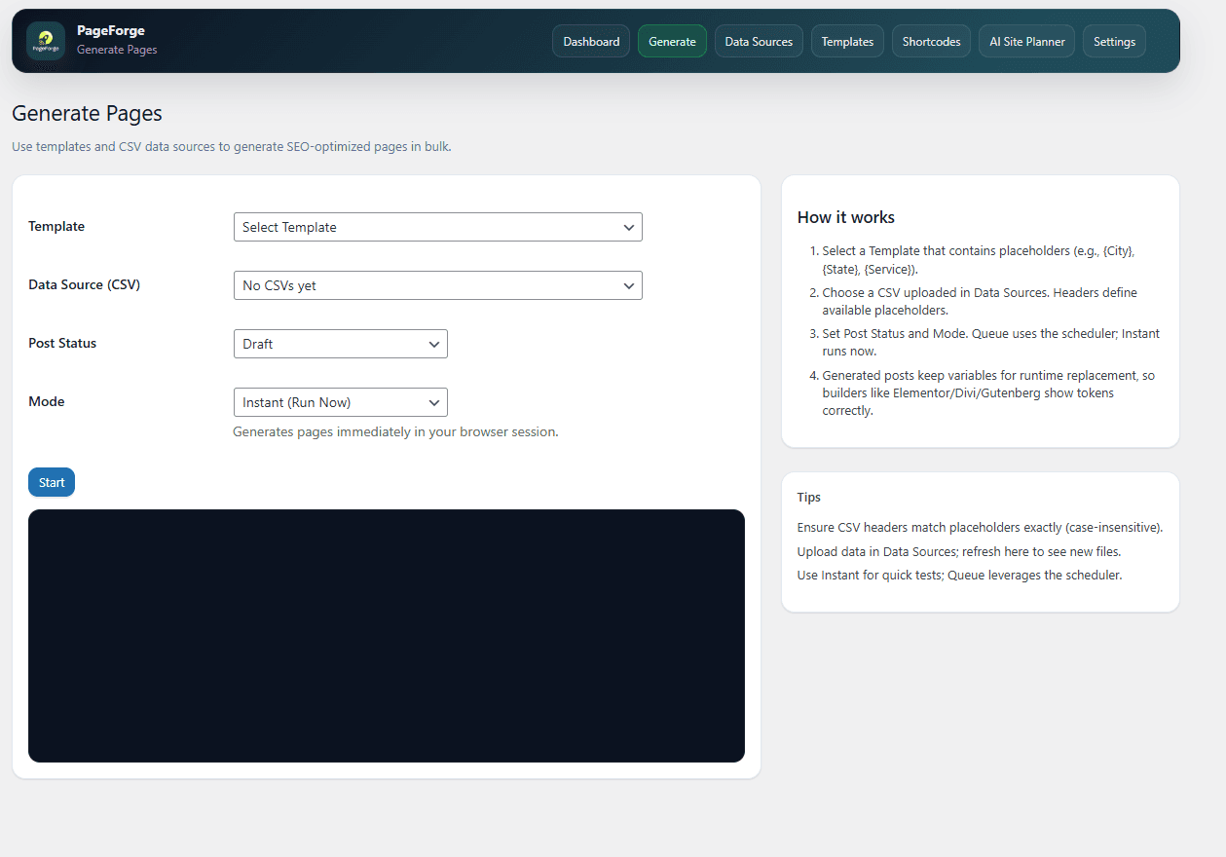The height and width of the screenshot is (857, 1226).
Task: Click the Start button to generate pages
Action: [x=51, y=481]
